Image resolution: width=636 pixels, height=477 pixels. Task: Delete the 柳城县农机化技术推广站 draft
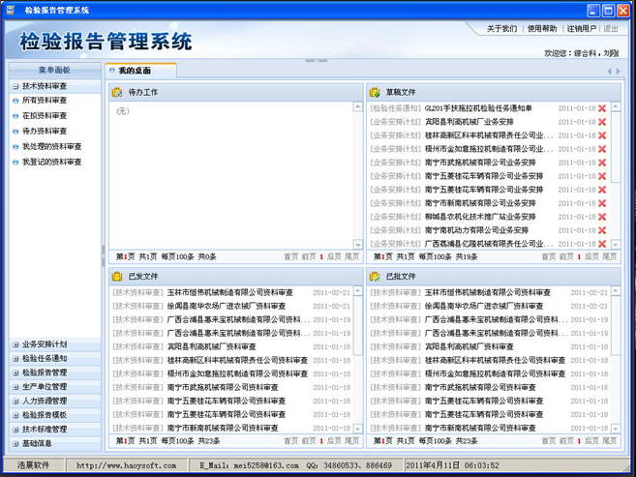point(602,217)
